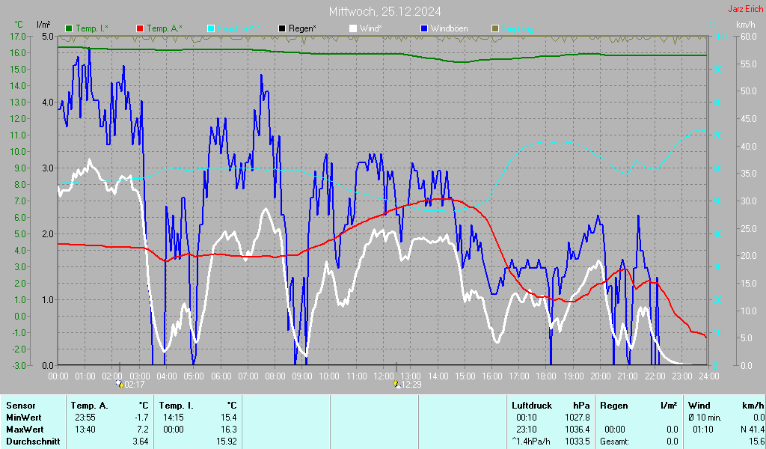Image resolution: width=766 pixels, height=449 pixels.
Task: Click the 02:17 marker icon below the axis
Action: [x=120, y=385]
